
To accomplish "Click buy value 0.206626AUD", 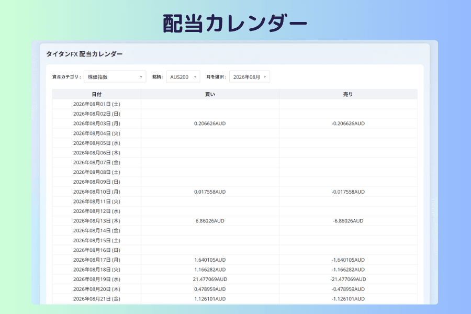I will pyautogui.click(x=210, y=124).
